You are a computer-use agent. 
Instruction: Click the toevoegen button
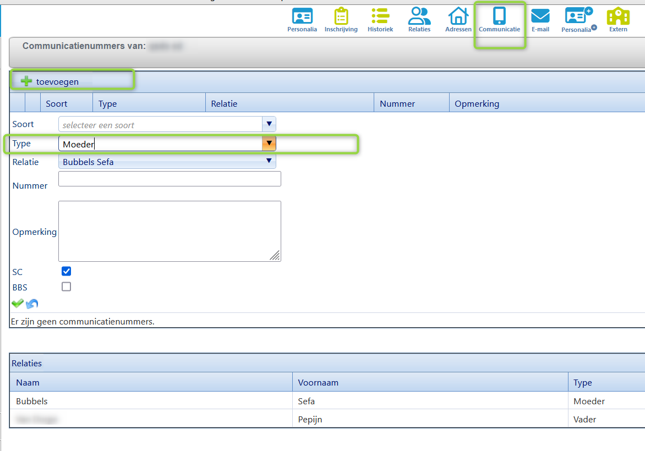(51, 81)
